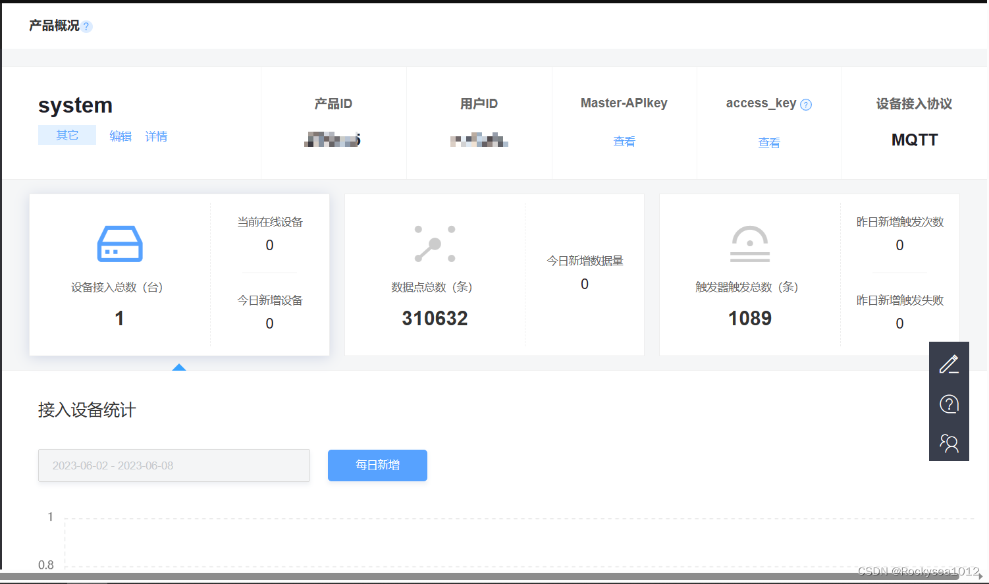
Task: Click the trigger scale icon on 触发器触发总数 card
Action: (x=750, y=243)
